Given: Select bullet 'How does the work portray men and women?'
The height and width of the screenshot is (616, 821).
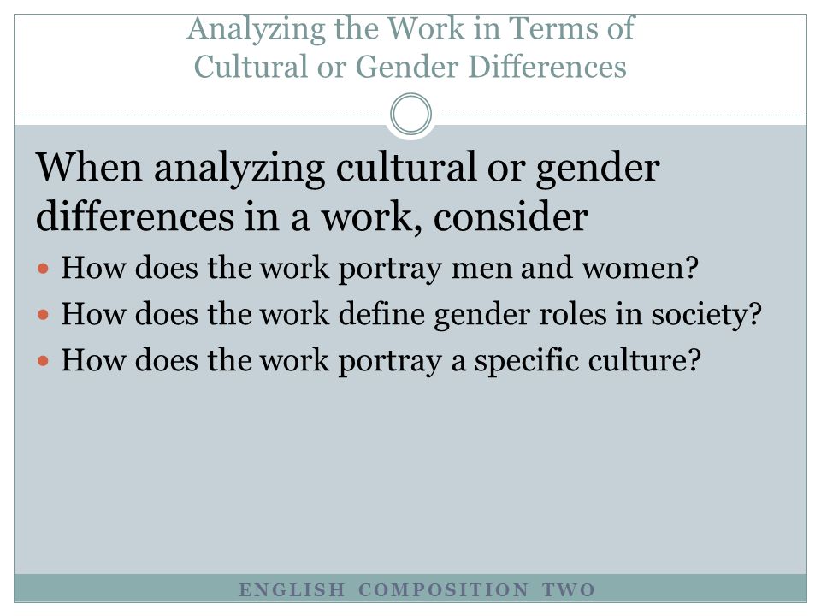Looking at the screenshot, I should point(380,268).
